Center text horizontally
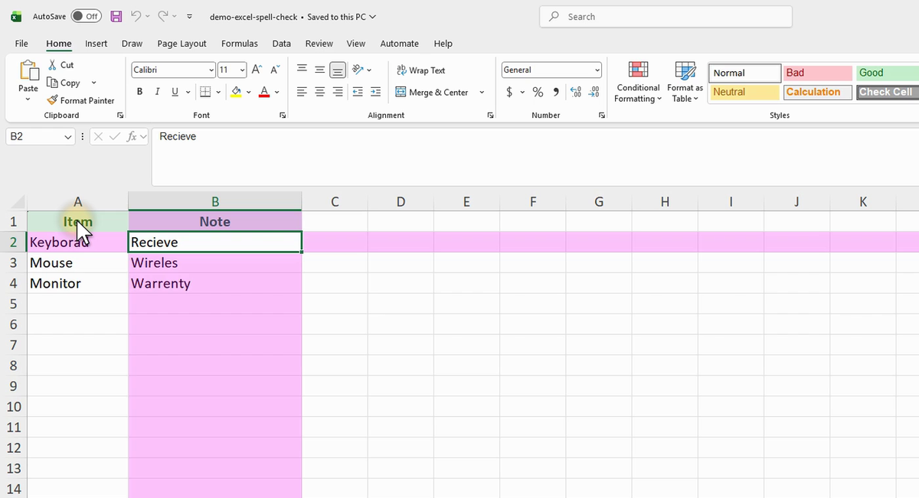Viewport: 919px width, 498px height. pyautogui.click(x=320, y=92)
